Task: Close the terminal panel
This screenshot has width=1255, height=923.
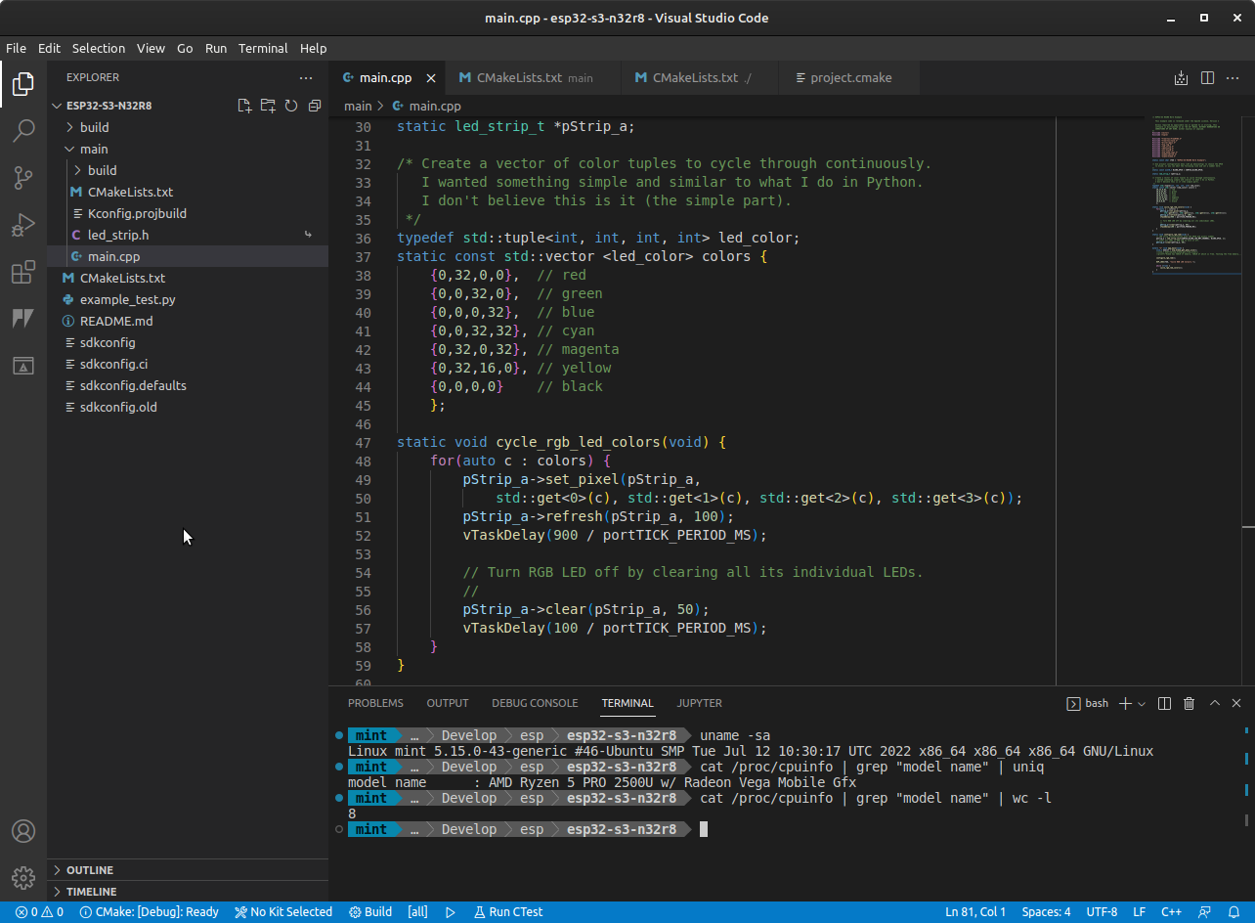Action: pos(1237,703)
